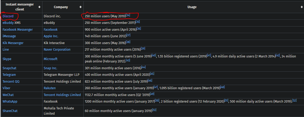304x117 pixels.
Task: Open the Naver Corporation link
Action: (x=57, y=50)
